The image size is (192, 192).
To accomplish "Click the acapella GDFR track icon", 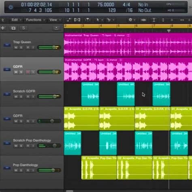I will pyautogui.click(x=7, y=119).
